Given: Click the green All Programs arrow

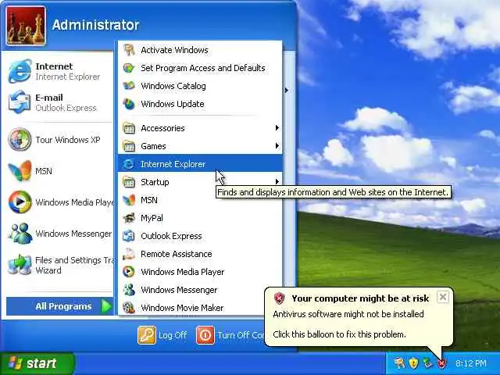Looking at the screenshot, I should pyautogui.click(x=106, y=306).
